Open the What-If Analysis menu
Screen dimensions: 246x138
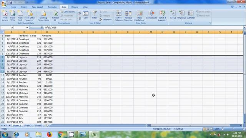pos(162,16)
